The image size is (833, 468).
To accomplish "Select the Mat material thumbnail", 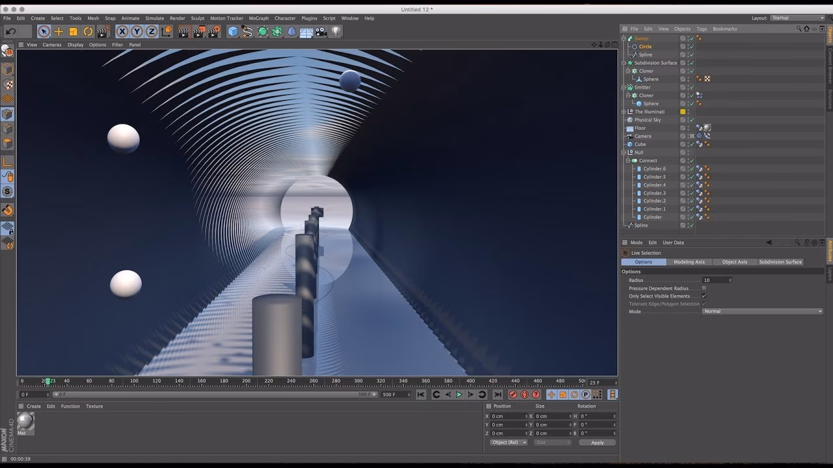I will coord(25,422).
